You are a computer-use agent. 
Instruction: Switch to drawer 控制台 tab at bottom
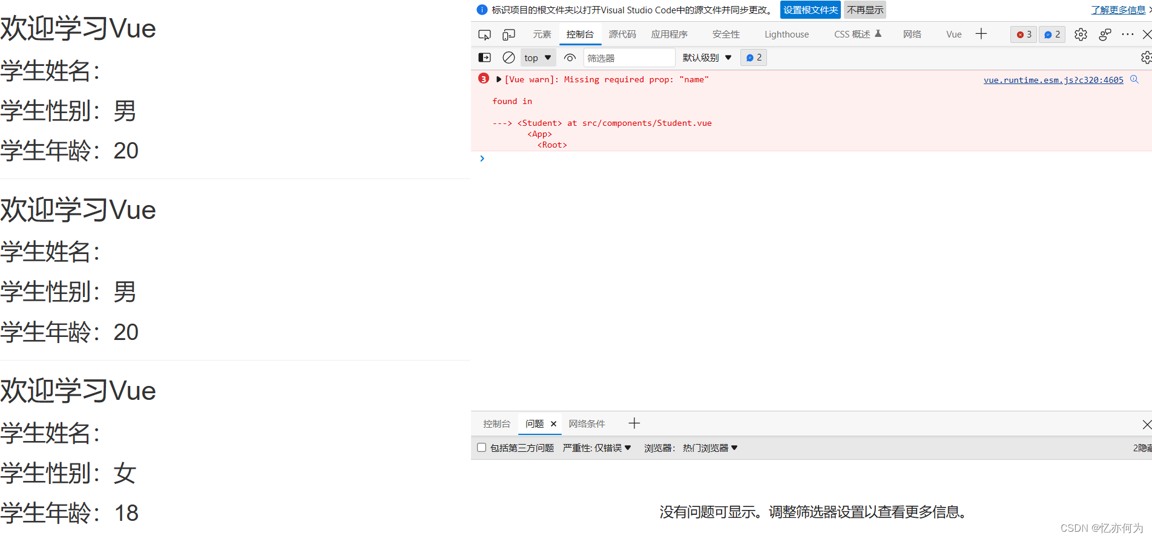pos(496,424)
